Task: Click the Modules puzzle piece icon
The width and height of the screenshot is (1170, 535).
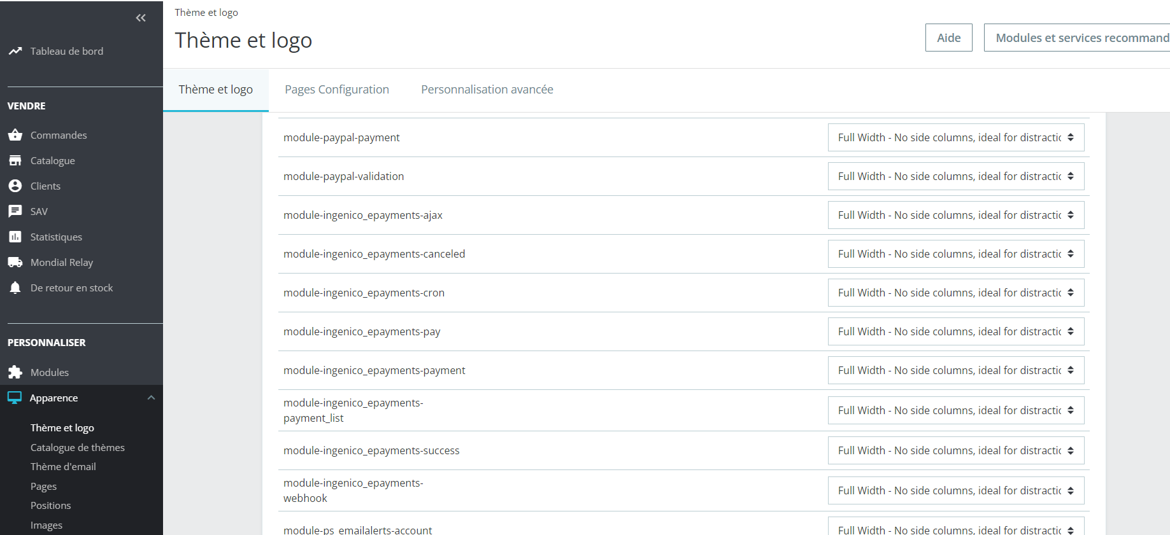Action: point(15,372)
